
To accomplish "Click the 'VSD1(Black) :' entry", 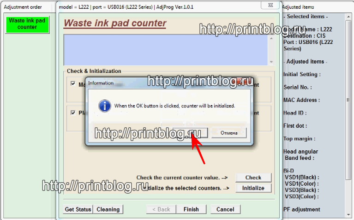I will coord(302,177).
